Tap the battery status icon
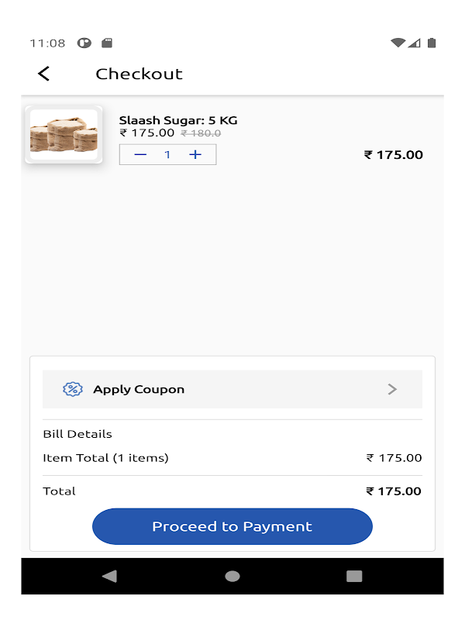 tap(432, 43)
